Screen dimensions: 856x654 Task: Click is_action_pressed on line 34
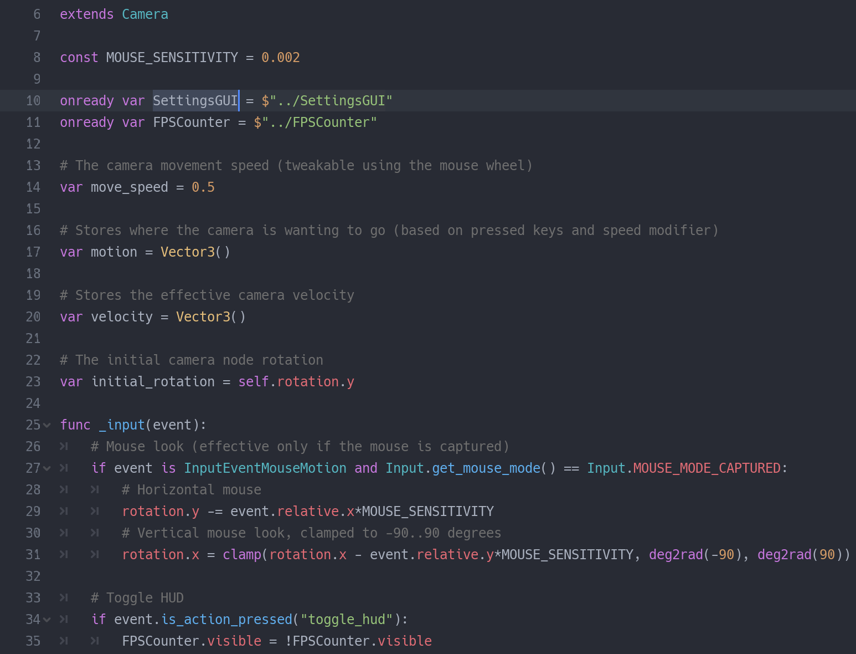coord(226,620)
